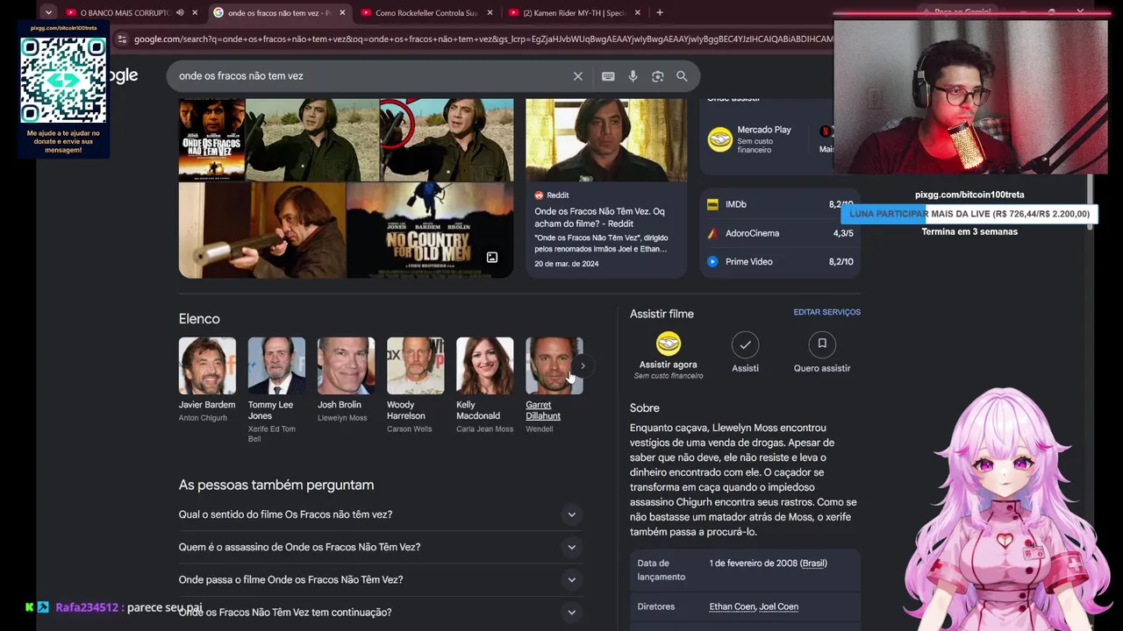This screenshot has height=631, width=1123.
Task: Click the Mercado Play logo icon
Action: point(719,139)
